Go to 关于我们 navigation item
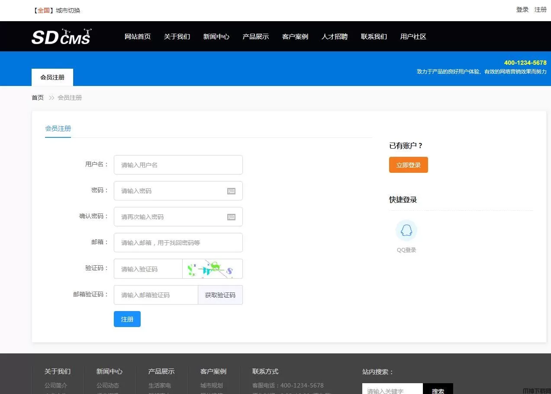The width and height of the screenshot is (551, 394). point(177,37)
